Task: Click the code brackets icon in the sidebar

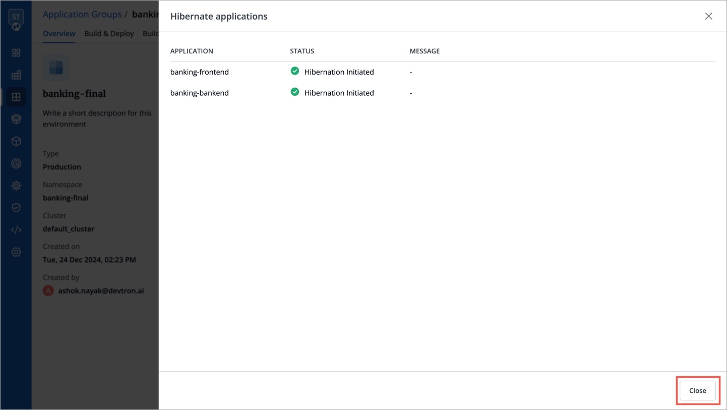Action: 16,230
